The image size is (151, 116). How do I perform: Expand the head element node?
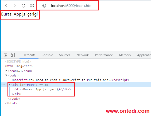(x=6, y=71)
